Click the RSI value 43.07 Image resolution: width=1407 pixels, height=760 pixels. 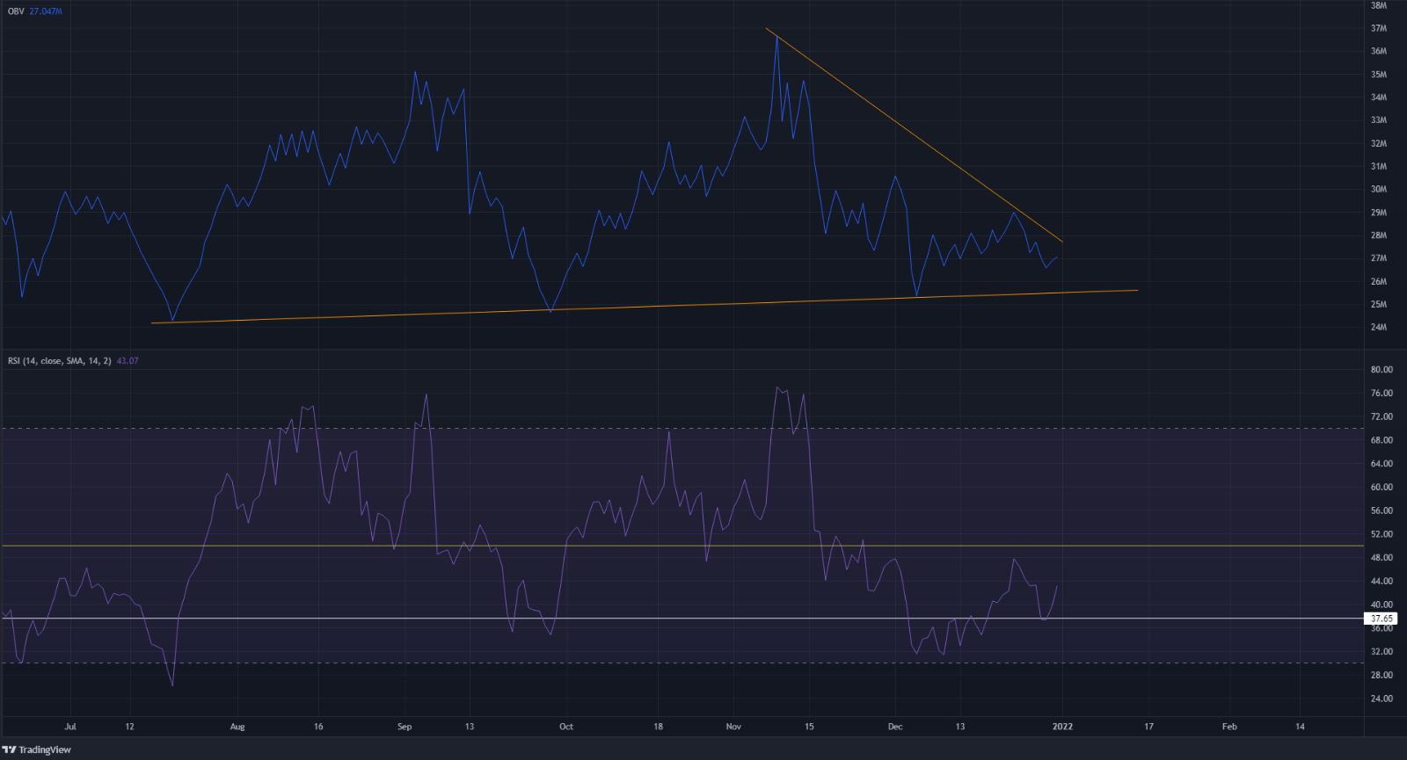point(127,361)
